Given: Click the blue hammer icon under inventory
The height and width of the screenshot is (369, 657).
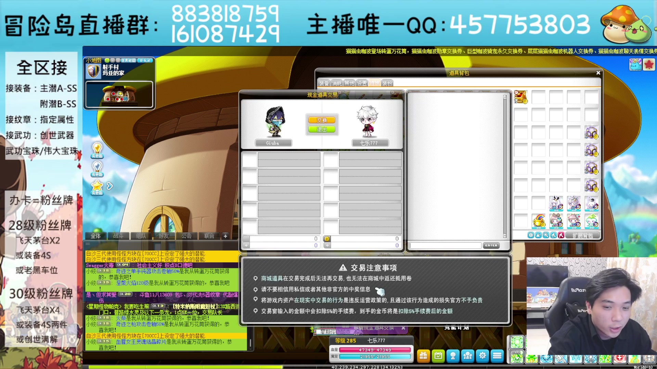Looking at the screenshot, I should (x=554, y=235).
